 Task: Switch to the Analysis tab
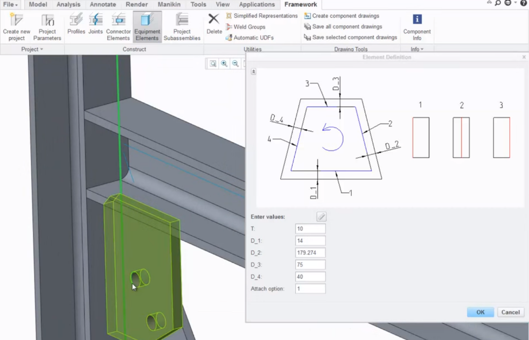pyautogui.click(x=68, y=5)
